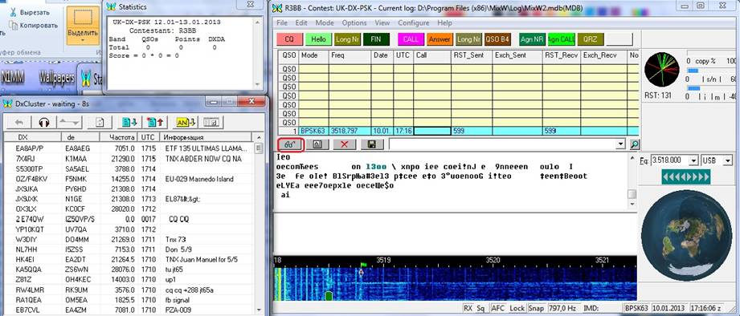The image size is (740, 316).
Task: Click the QRZ macro button
Action: click(x=590, y=39)
